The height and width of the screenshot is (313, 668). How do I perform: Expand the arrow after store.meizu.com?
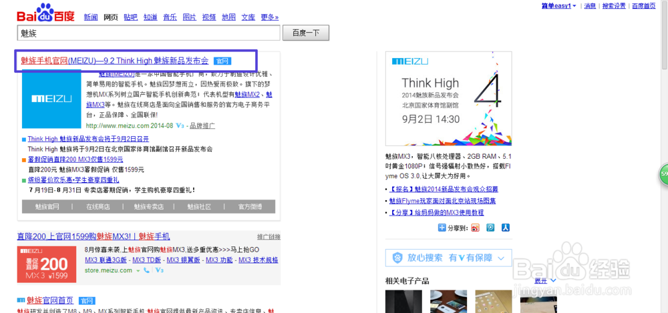tap(138, 270)
